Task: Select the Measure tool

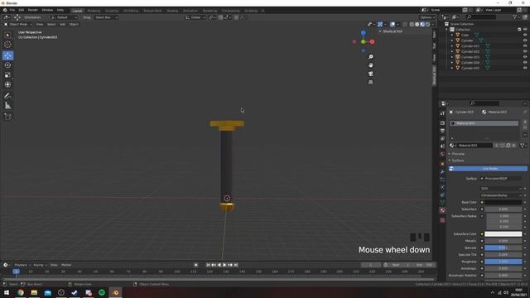Action: (7, 106)
